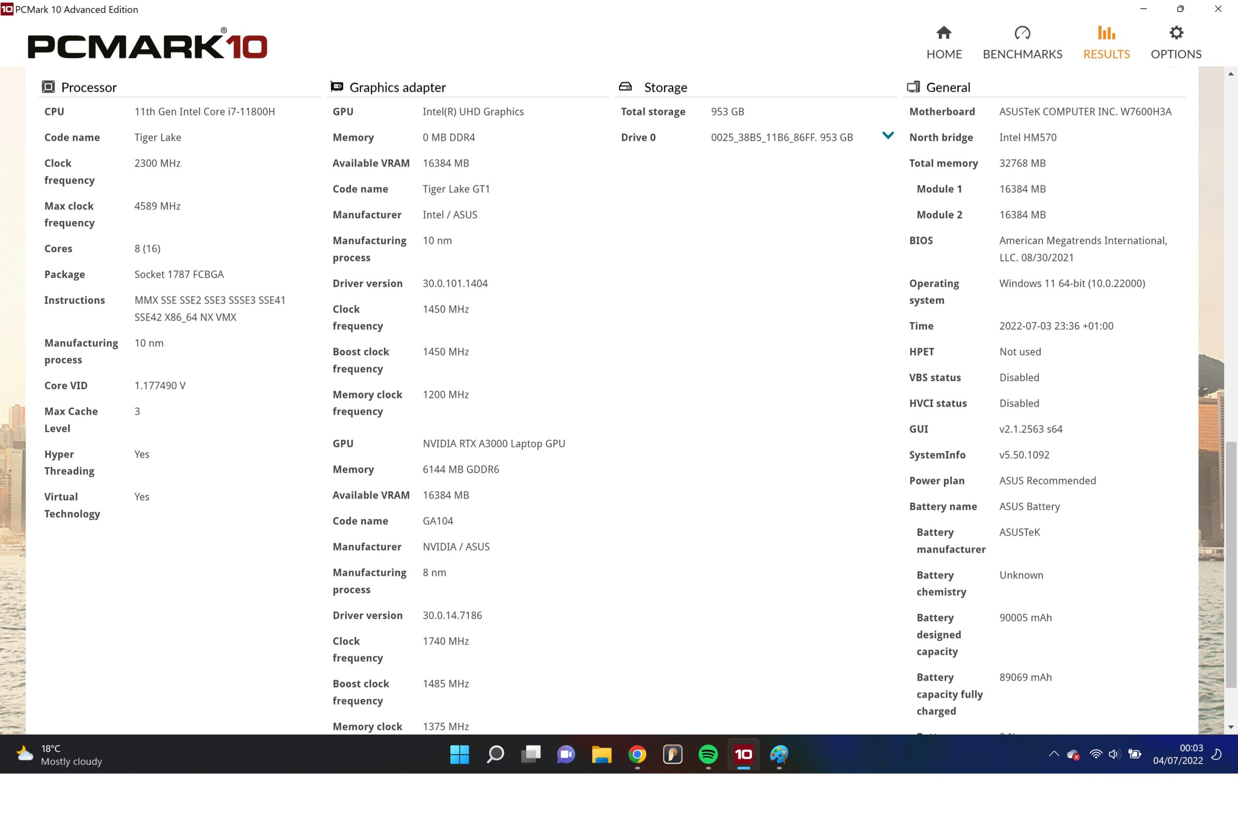Open the clock showing 00:03 04/07/2022

(1178, 755)
